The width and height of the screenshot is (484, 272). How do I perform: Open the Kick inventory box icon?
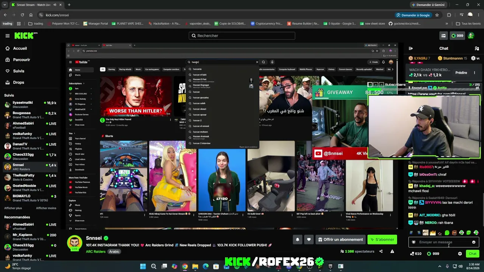pyautogui.click(x=443, y=36)
